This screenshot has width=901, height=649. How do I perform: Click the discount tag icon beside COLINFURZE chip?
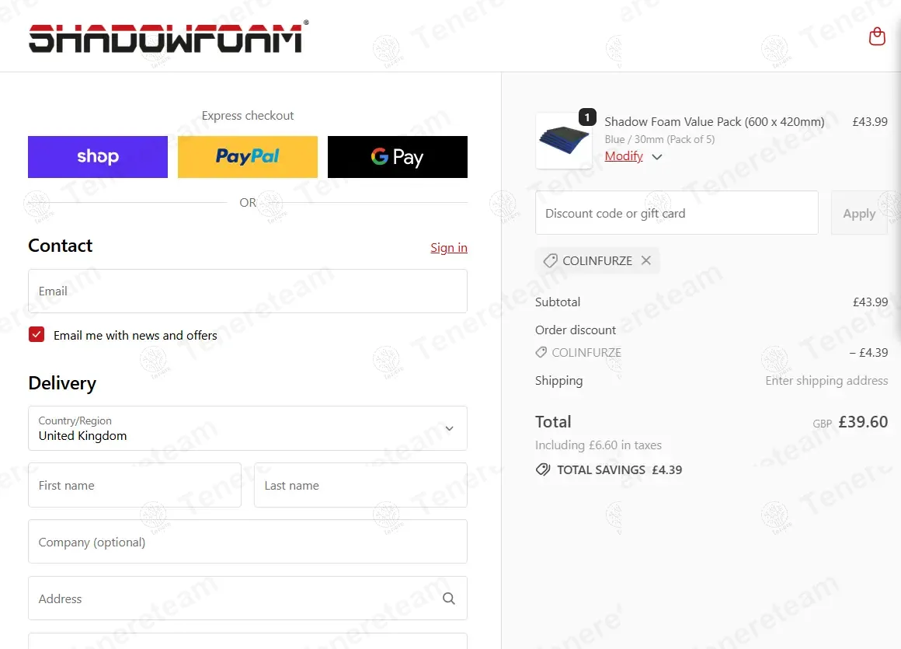pyautogui.click(x=550, y=260)
